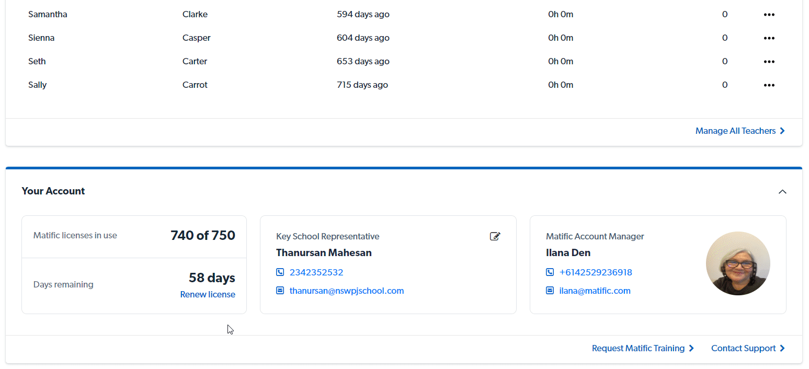
Task: Click Ilana Den's profile photo
Action: (x=738, y=263)
